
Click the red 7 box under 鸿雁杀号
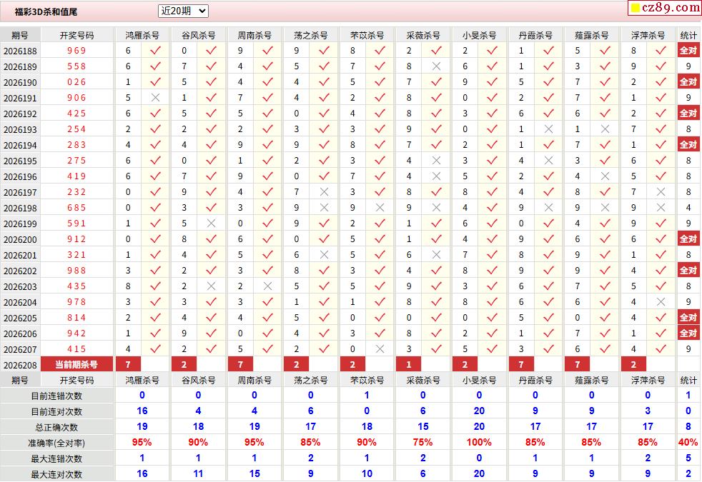pyautogui.click(x=128, y=364)
